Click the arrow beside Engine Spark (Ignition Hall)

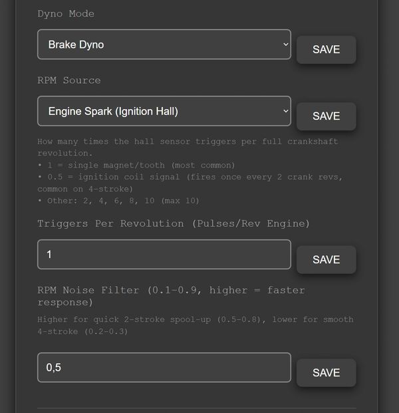[285, 111]
